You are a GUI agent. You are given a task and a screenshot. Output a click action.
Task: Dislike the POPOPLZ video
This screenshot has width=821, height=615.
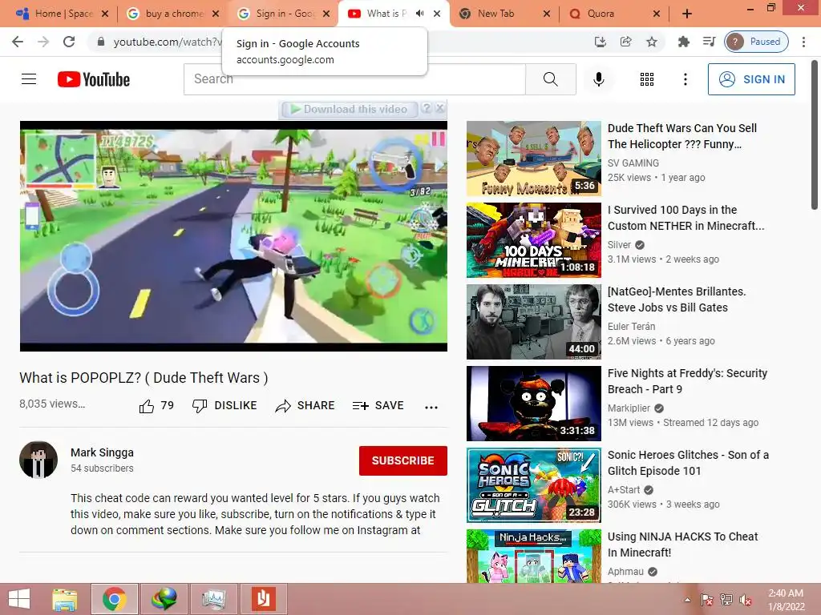224,406
